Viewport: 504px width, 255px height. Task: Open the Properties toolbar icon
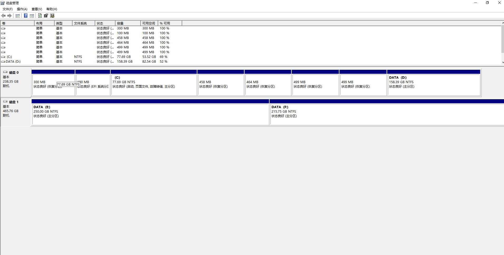(x=46, y=16)
